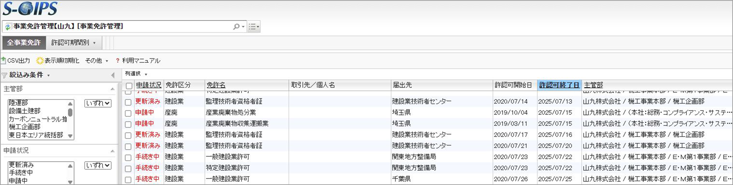Click the 主管部 listbox scroll down arrow
Screen dimensions: 733x185
[x=70, y=136]
